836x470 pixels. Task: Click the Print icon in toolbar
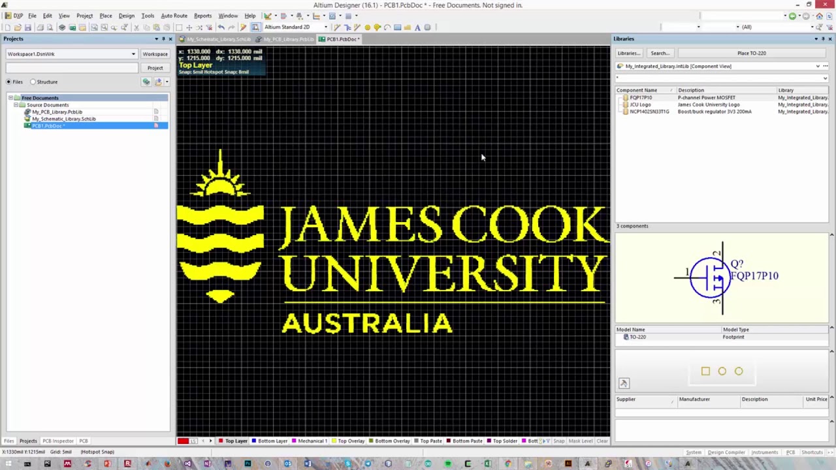[x=40, y=27]
